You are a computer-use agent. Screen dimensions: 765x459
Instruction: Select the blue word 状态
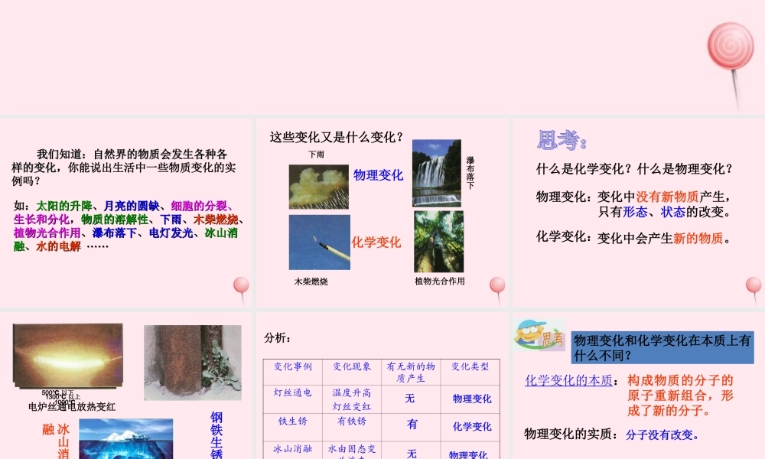click(672, 212)
